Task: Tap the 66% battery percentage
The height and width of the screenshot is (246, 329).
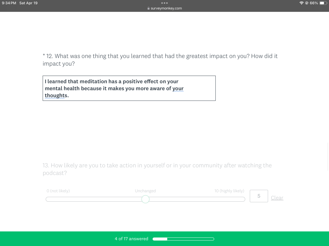Action: (314, 3)
